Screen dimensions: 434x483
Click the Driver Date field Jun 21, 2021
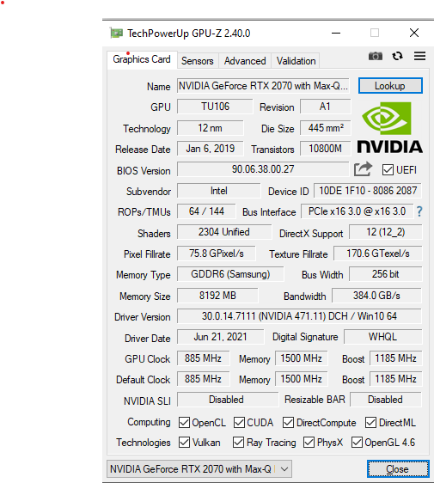pyautogui.click(x=221, y=337)
